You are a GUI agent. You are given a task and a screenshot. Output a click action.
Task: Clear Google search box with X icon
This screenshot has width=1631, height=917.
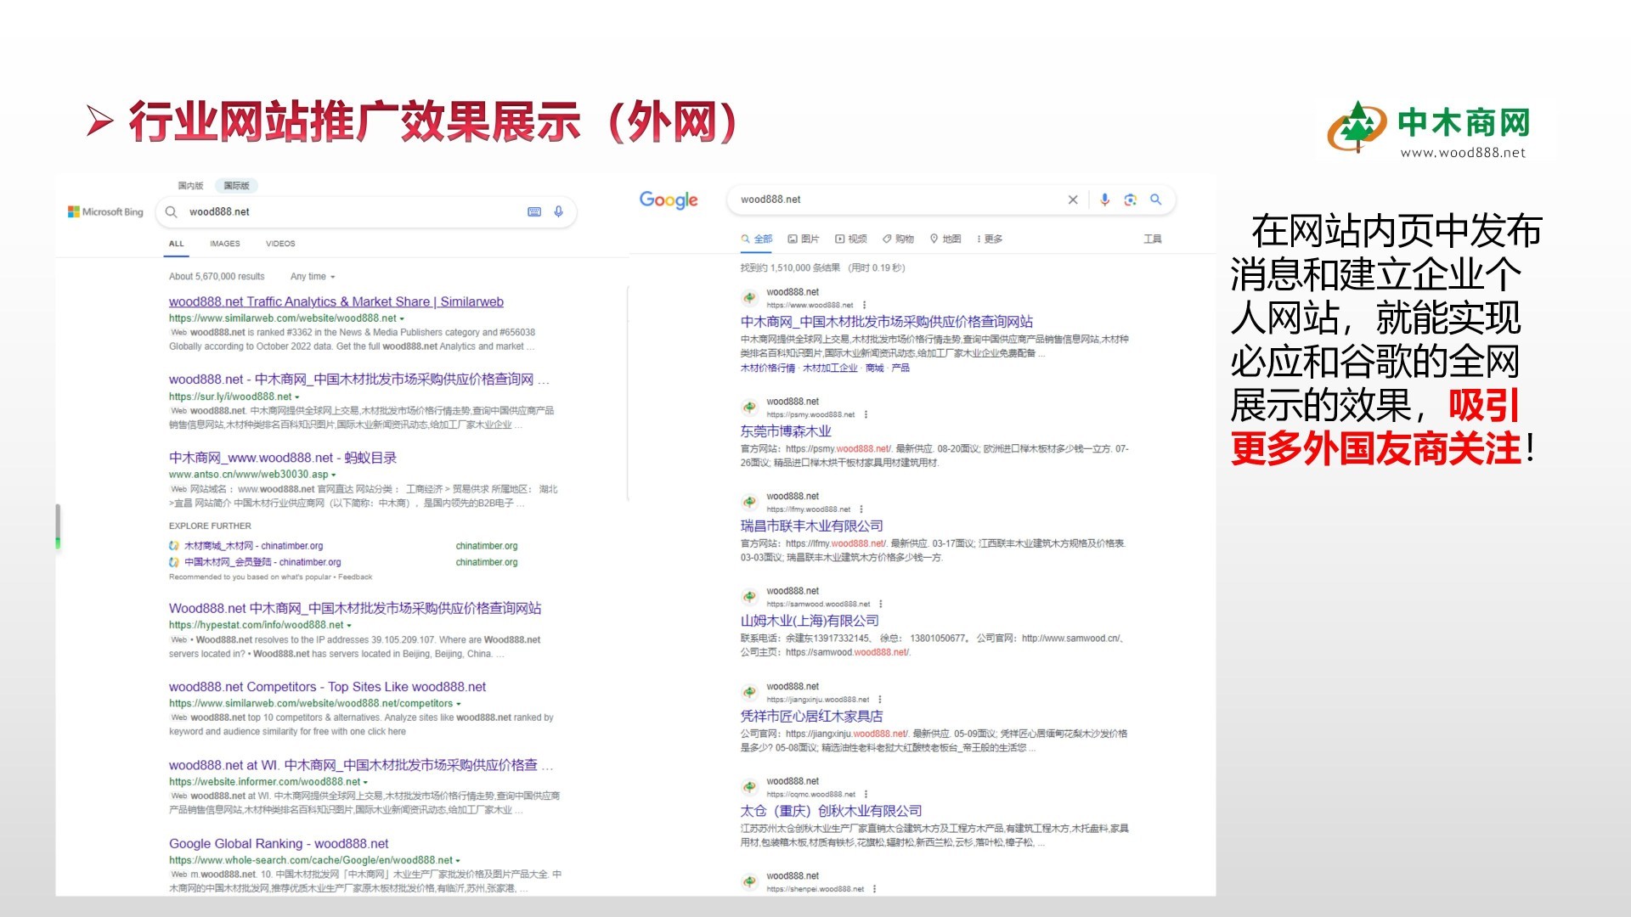[x=1073, y=200]
